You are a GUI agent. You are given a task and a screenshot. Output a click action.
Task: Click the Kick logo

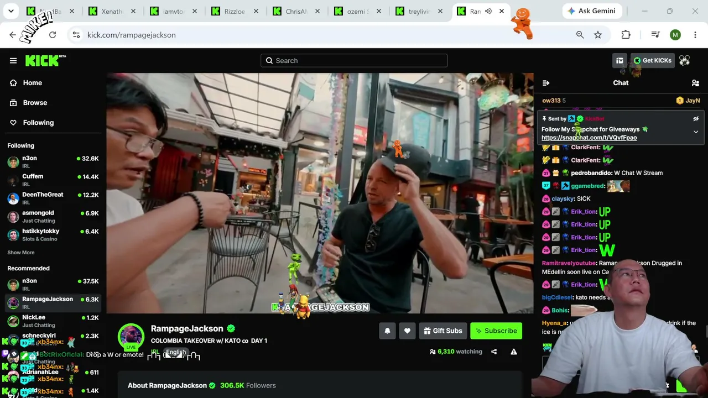click(x=45, y=60)
